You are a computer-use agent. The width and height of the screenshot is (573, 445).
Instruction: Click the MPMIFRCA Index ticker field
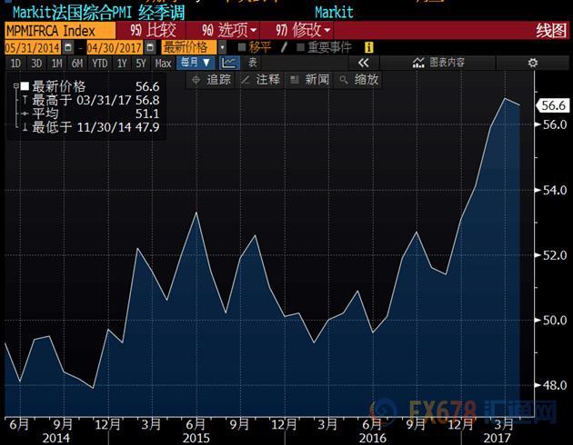[x=60, y=31]
